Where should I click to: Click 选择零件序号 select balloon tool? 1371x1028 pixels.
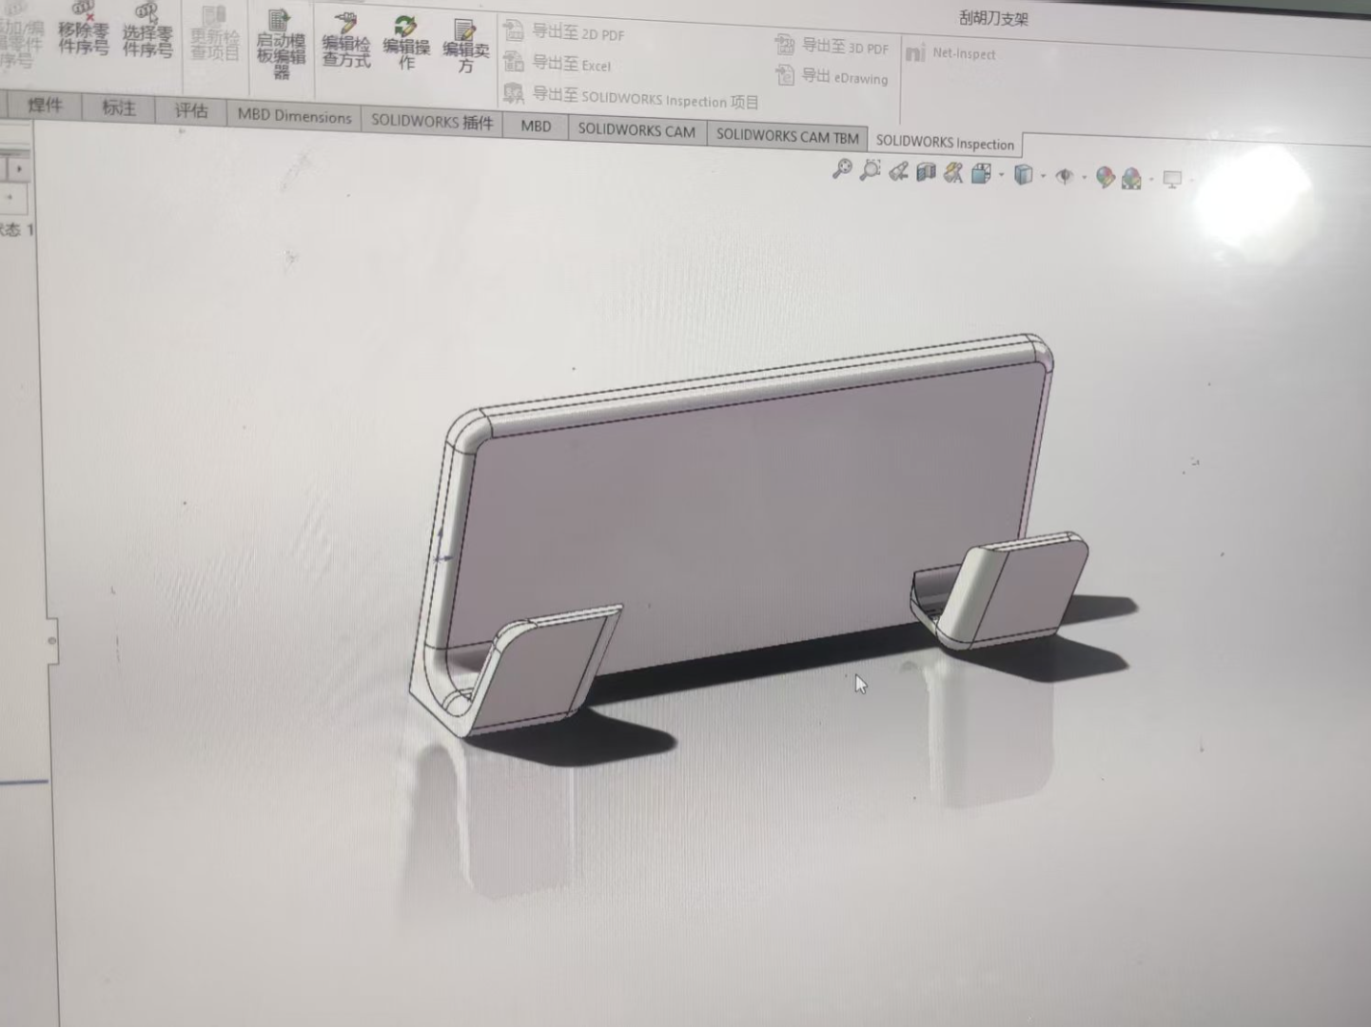[x=147, y=29]
